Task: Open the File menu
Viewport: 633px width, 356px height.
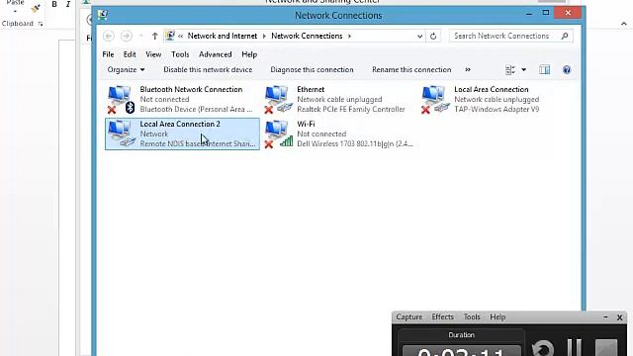Action: tap(108, 54)
